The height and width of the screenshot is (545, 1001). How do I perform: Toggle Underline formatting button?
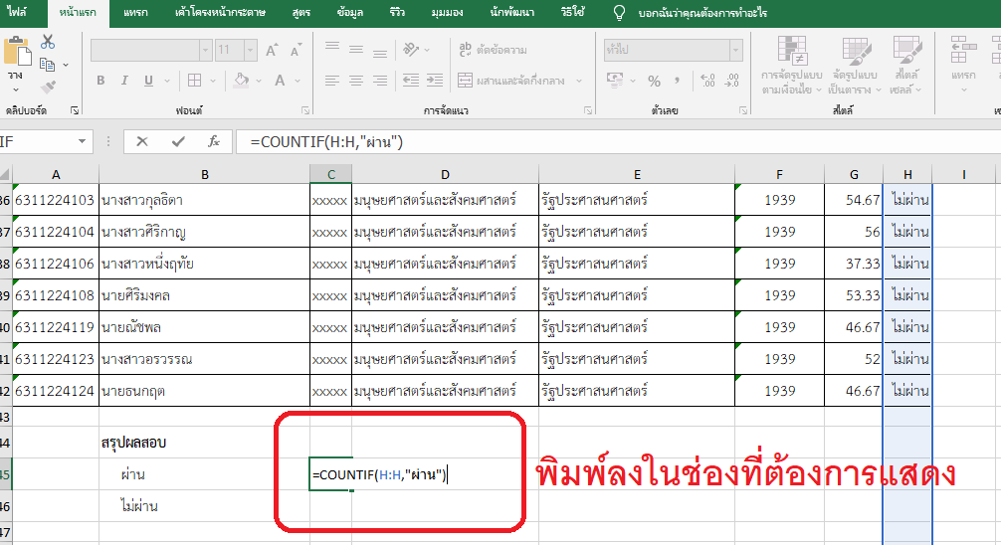click(148, 81)
